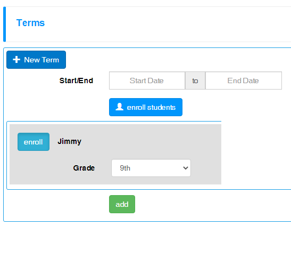Click the blue accent bar beside Terms
This screenshot has width=291, height=274.
5,24
